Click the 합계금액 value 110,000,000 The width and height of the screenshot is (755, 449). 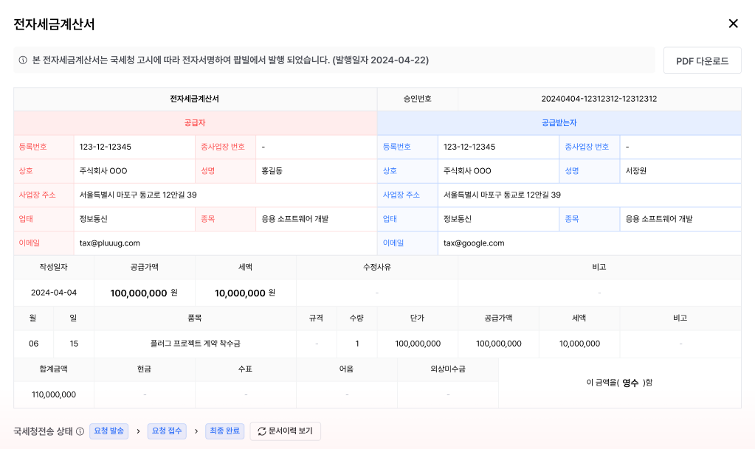(54, 394)
